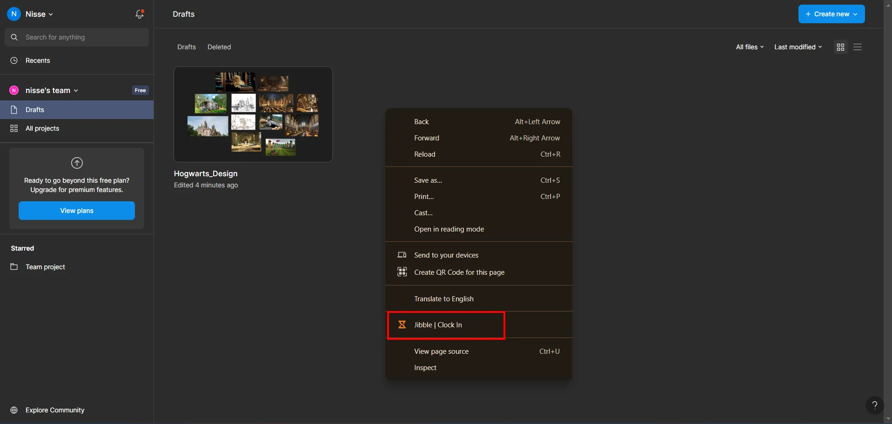Open the Last modified sort dropdown
The height and width of the screenshot is (424, 892).
click(798, 47)
